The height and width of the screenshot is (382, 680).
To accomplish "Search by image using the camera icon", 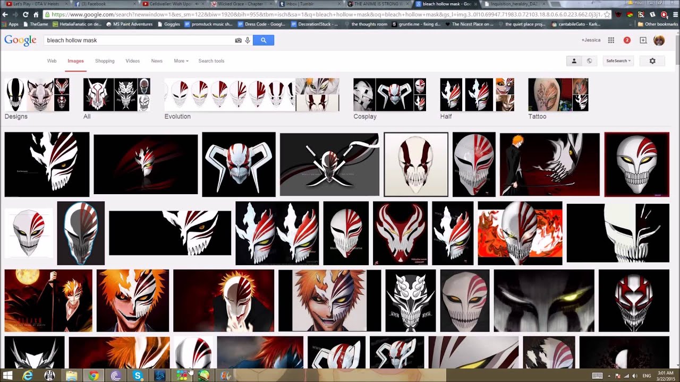I will click(238, 40).
